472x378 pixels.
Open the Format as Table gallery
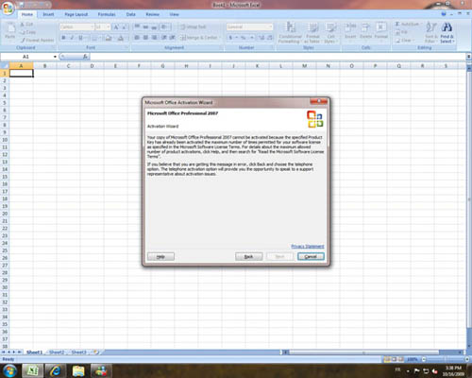pos(312,32)
